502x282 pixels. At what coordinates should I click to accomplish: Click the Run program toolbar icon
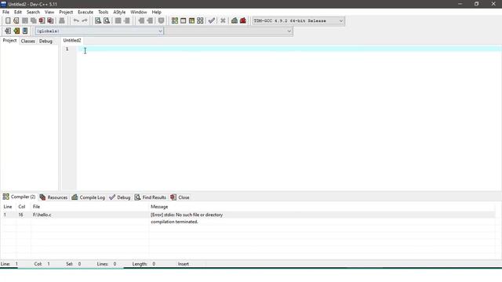coord(183,21)
